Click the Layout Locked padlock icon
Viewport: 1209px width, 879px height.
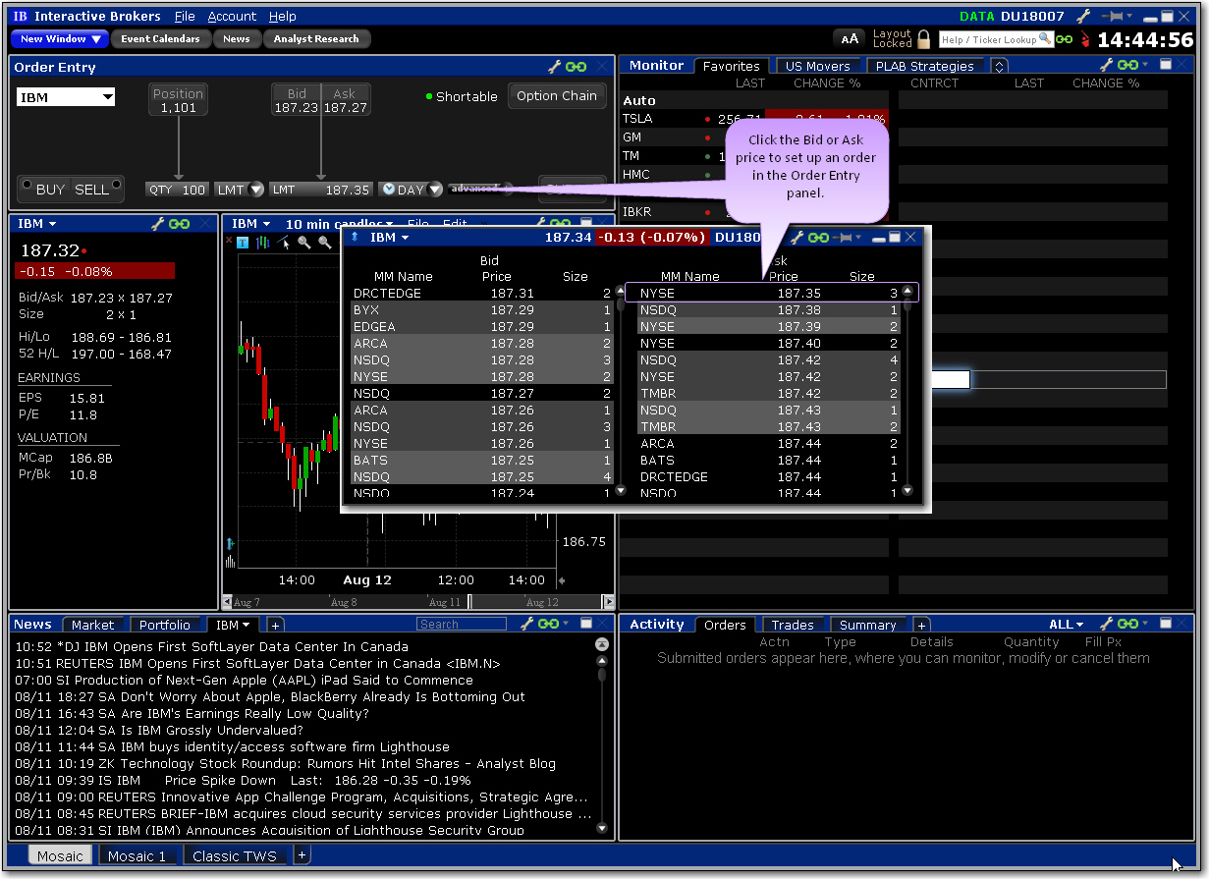pyautogui.click(x=923, y=39)
